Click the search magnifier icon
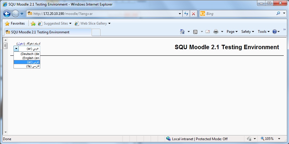The width and height of the screenshot is (289, 144). [x=278, y=13]
